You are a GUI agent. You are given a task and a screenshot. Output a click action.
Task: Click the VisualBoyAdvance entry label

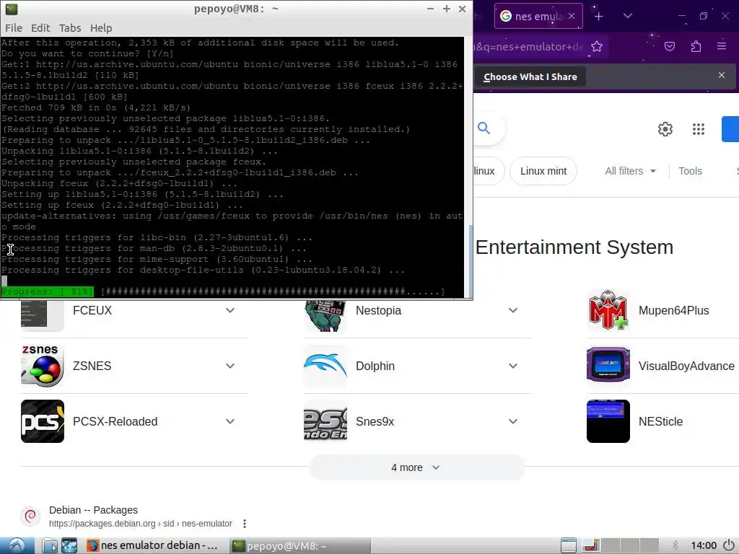coord(686,366)
